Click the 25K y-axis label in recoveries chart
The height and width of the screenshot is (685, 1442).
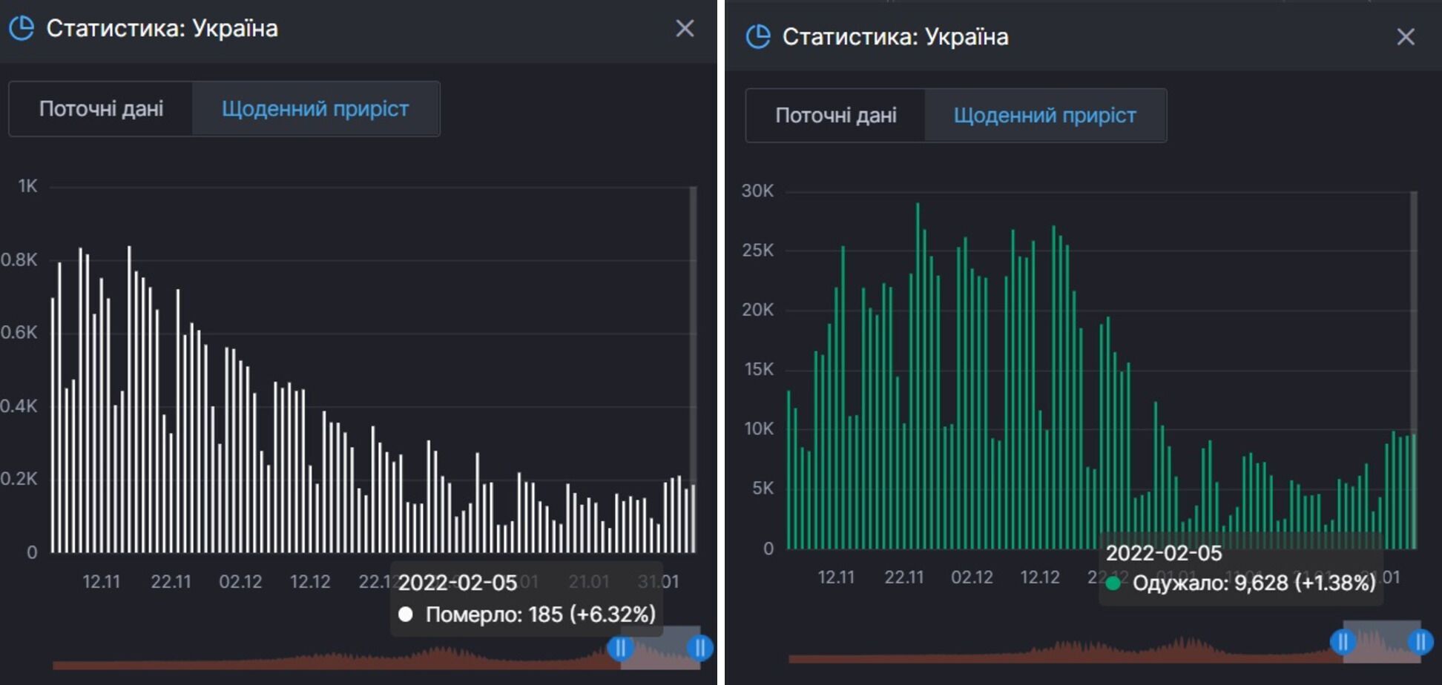point(757,251)
